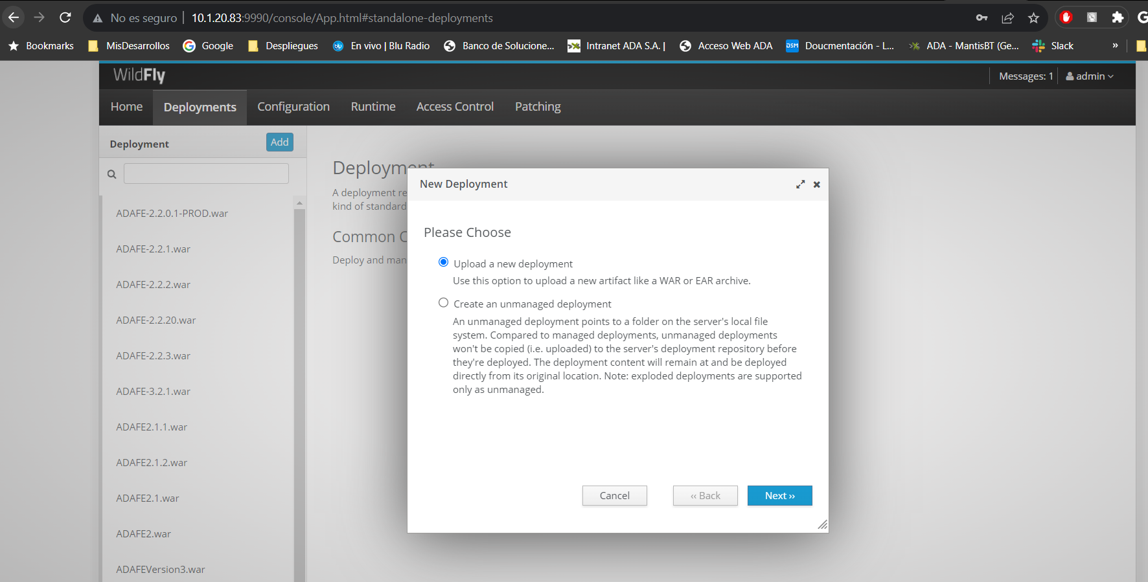
Task: Open the Slack bookmark
Action: pos(1053,46)
